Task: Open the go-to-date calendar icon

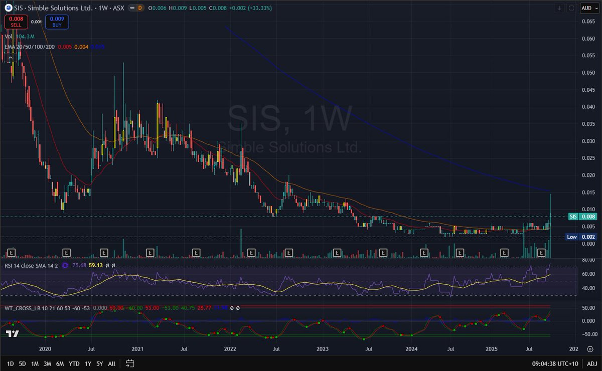Action: click(x=130, y=363)
